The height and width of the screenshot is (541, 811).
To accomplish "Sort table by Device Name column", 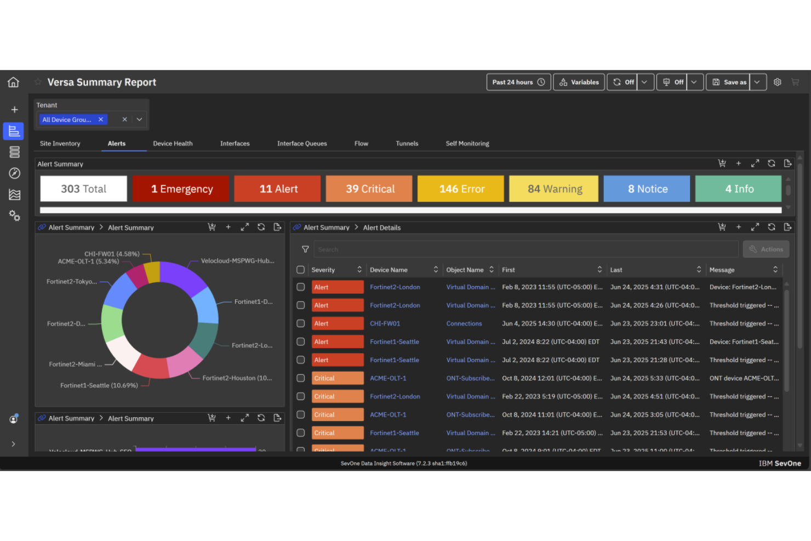I will coord(436,270).
